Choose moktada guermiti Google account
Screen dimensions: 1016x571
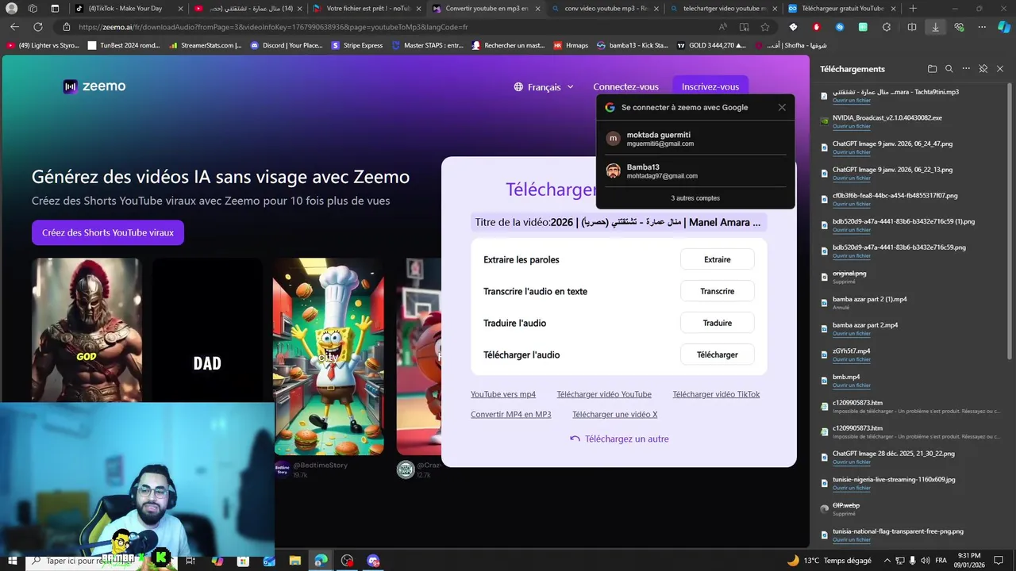pos(695,139)
